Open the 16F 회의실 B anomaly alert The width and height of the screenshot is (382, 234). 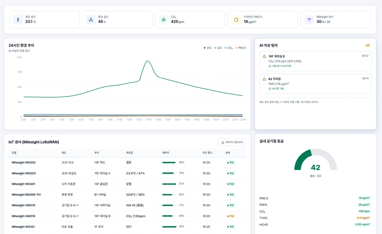(x=315, y=61)
